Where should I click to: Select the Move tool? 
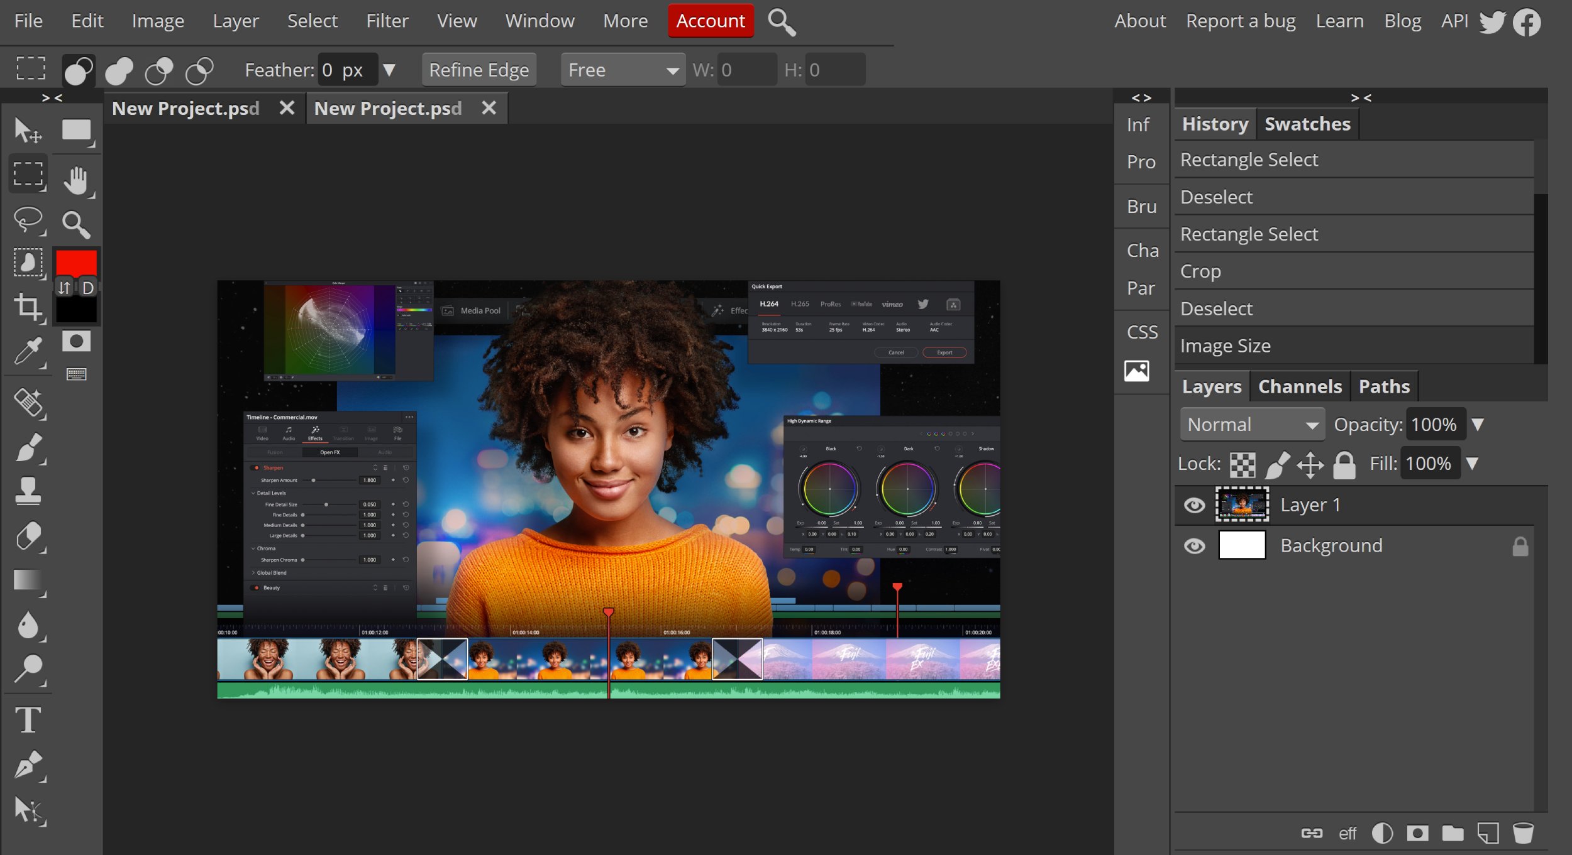[x=28, y=130]
